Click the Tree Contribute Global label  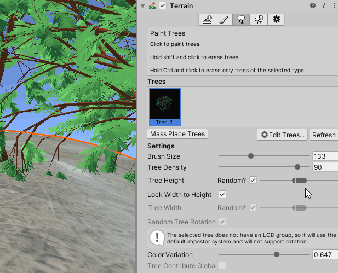point(182,266)
